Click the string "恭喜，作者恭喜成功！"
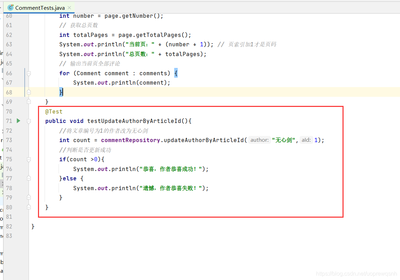 [171, 169]
